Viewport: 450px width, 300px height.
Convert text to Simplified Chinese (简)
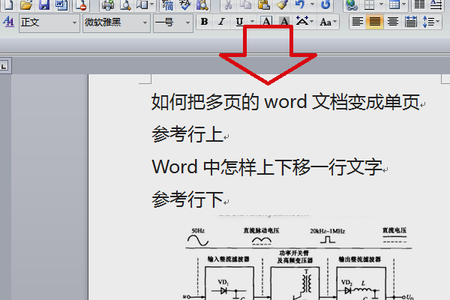point(167,4)
